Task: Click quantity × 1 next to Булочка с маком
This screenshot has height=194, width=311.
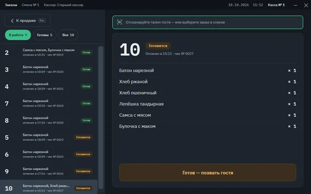Action: point(292,126)
